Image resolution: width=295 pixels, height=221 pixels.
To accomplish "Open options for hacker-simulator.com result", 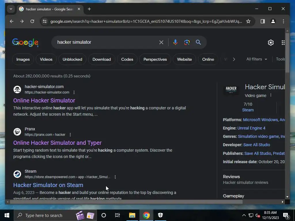I will (x=74, y=92).
